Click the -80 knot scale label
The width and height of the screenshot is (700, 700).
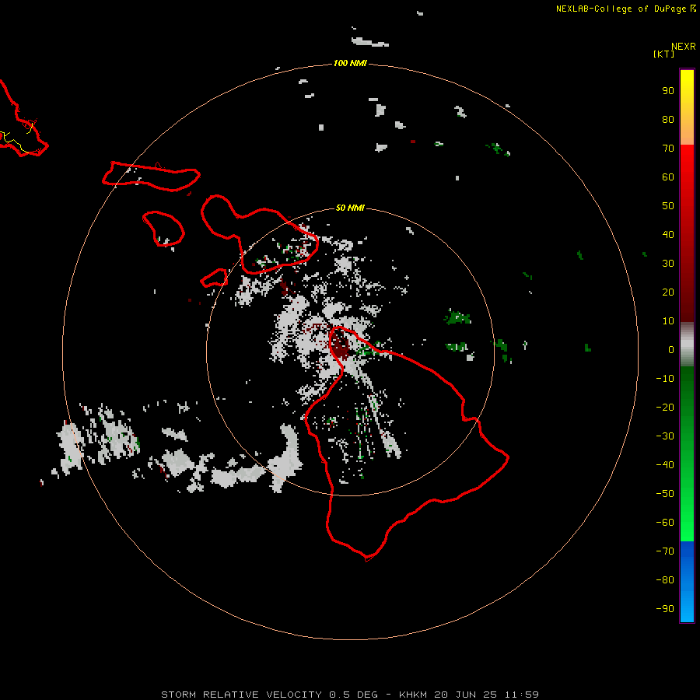pos(665,580)
